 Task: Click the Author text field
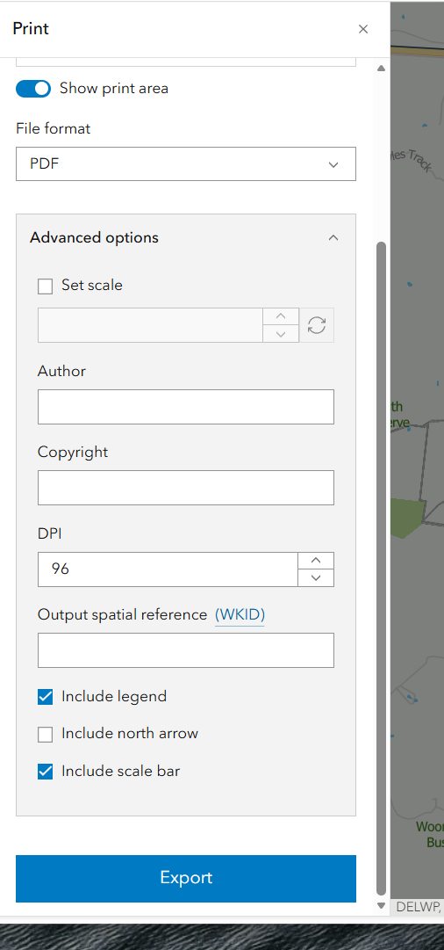pyautogui.click(x=186, y=407)
